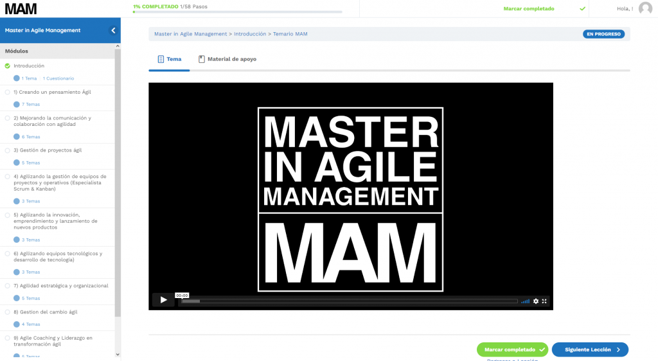The width and height of the screenshot is (658, 361).
Task: Go to Siguiente Lección
Action: coord(590,349)
